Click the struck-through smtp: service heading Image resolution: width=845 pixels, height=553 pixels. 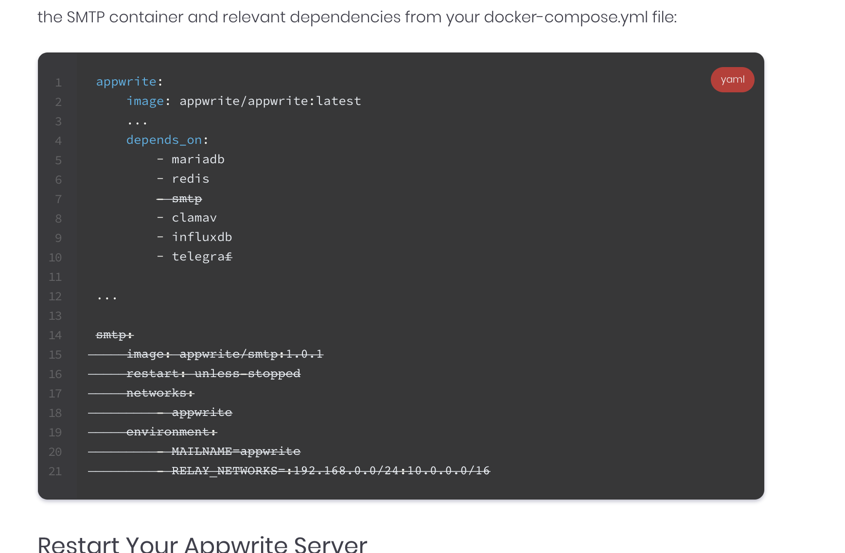pyautogui.click(x=115, y=334)
